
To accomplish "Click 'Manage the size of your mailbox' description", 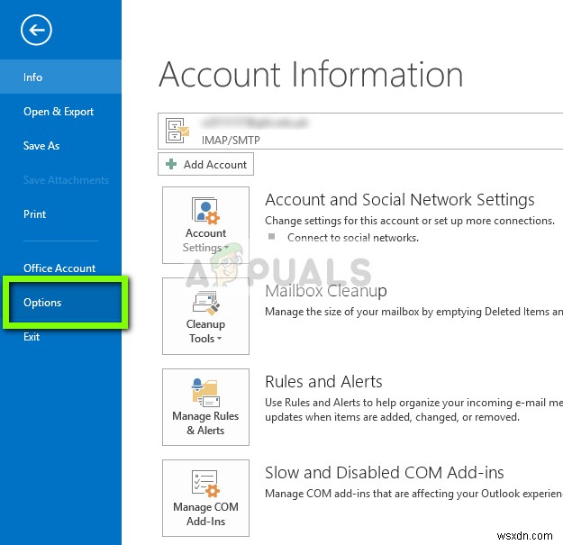I will pyautogui.click(x=413, y=312).
